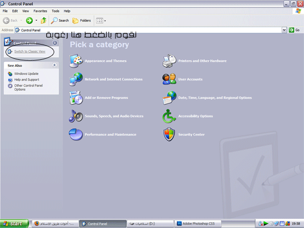Image resolution: width=304 pixels, height=228 pixels.
Task: Click Other Control Panel Options link
Action: pyautogui.click(x=28, y=88)
